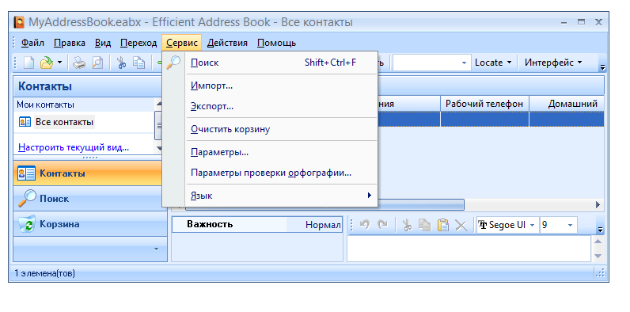Click the navigation pane configure buttons arrow
Screen dimensions: 630x312
tap(157, 249)
